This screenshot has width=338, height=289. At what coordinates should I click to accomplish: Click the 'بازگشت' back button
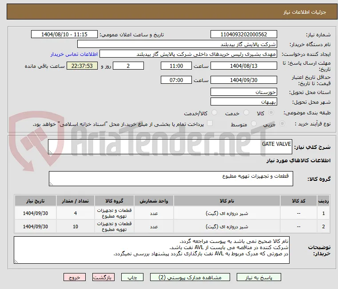(103, 277)
